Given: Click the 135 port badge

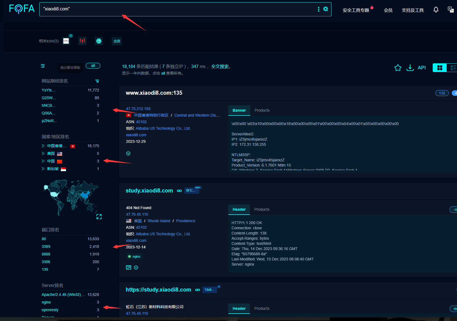Looking at the screenshot, I should tap(442, 93).
